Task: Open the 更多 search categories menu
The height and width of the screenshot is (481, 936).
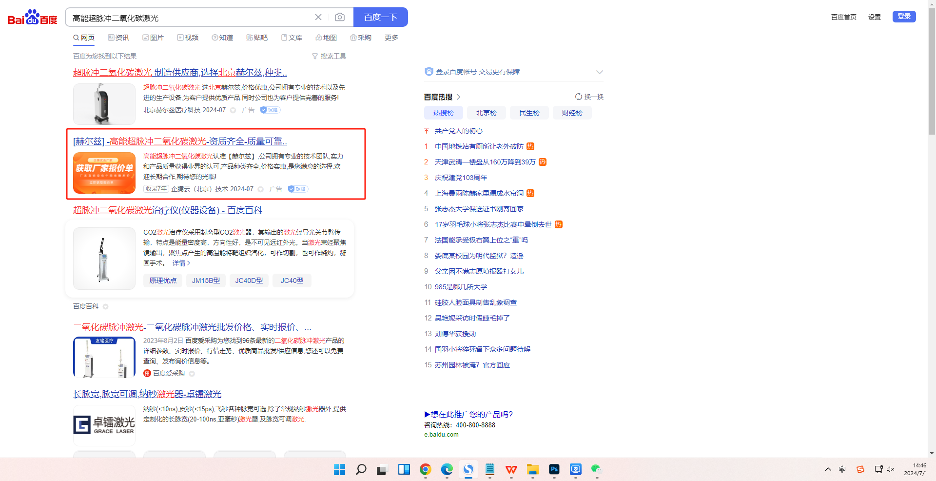Action: click(391, 38)
